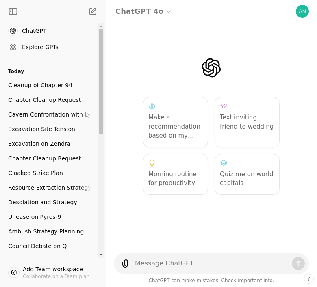The image size is (317, 287).
Task: Click the send message arrow button
Action: 298,263
